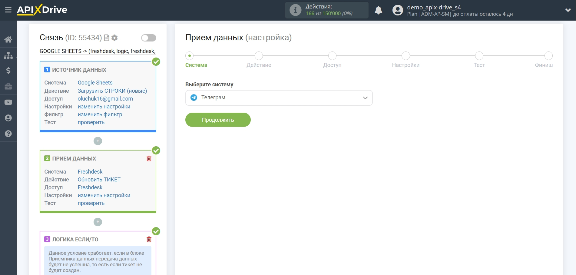This screenshot has width=576, height=275.
Task: Toggle the connection on/off switch
Action: 149,38
